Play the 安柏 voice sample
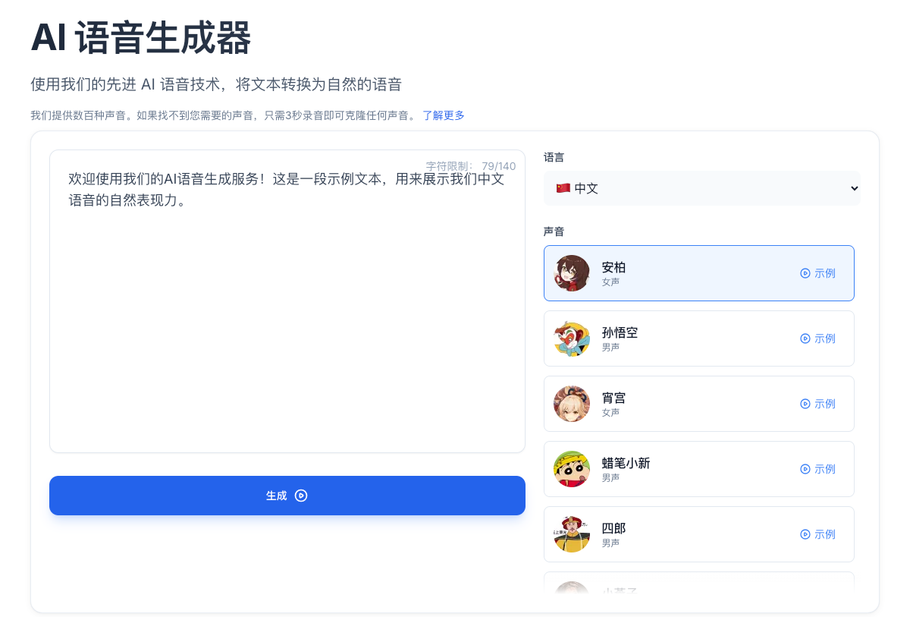 [817, 273]
